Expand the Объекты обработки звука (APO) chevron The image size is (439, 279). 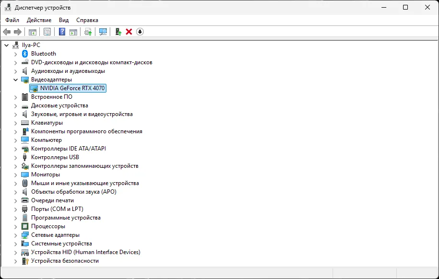pos(15,192)
